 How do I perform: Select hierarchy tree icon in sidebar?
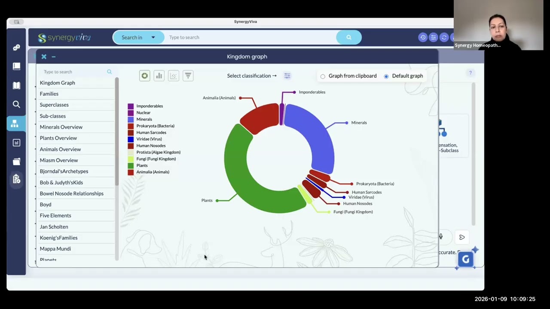tap(15, 124)
